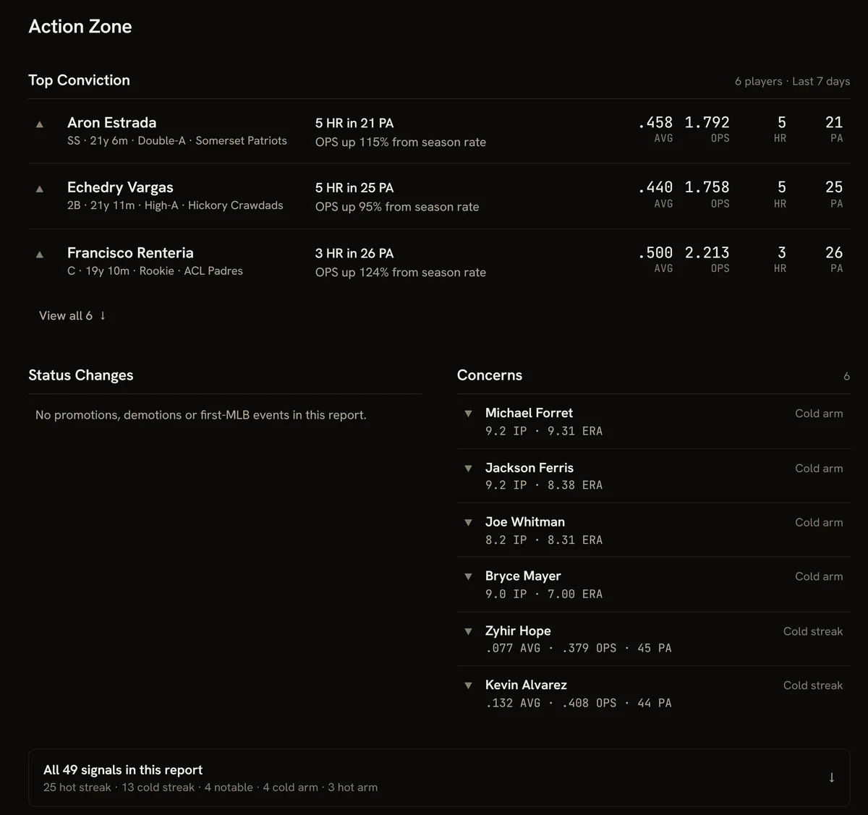The width and height of the screenshot is (868, 815).
Task: Click the '6 players · Last 7 days' label
Action: click(x=792, y=81)
